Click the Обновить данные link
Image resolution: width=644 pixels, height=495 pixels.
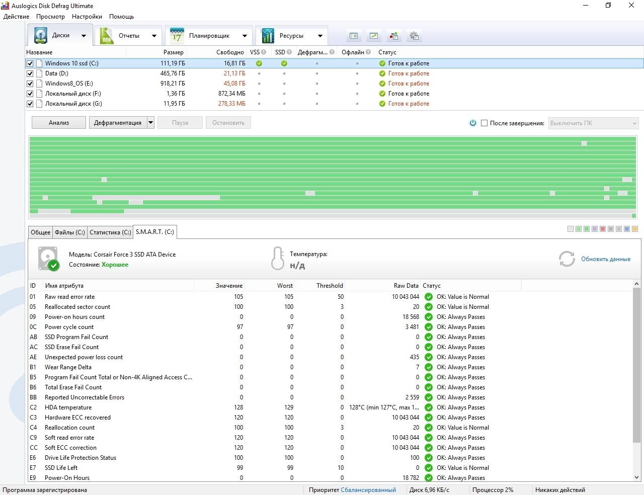pyautogui.click(x=606, y=259)
